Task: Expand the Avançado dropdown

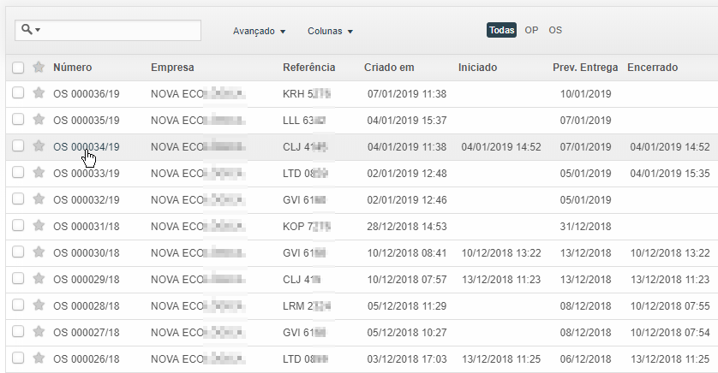Action: point(259,31)
